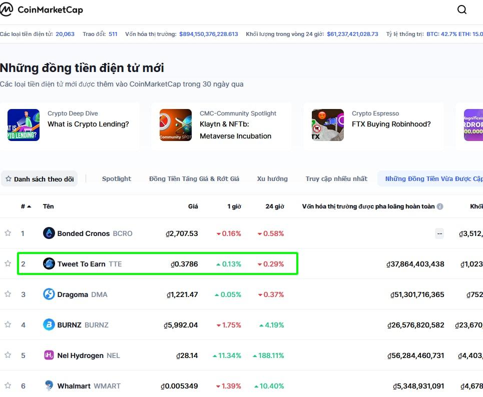Image resolution: width=483 pixels, height=397 pixels.
Task: Star BURNZ for watchlist
Action: tap(8, 324)
